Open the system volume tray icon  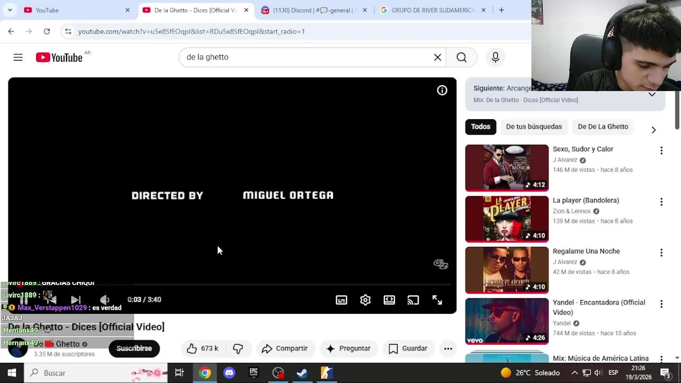click(598, 373)
